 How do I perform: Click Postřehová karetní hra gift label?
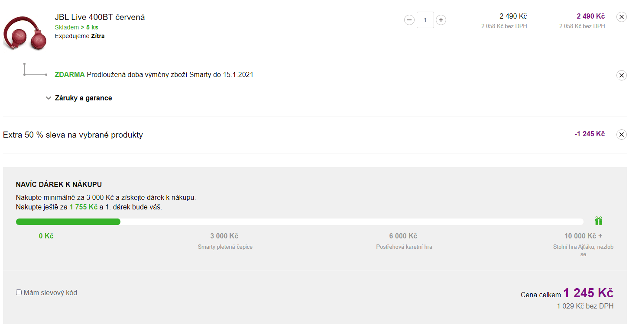[404, 247]
